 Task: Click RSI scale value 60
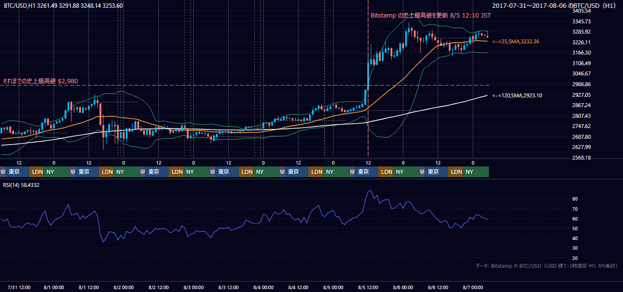575,219
